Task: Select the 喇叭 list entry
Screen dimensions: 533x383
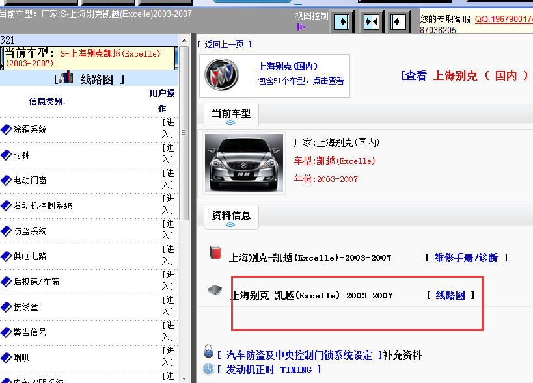Action: pyautogui.click(x=21, y=358)
